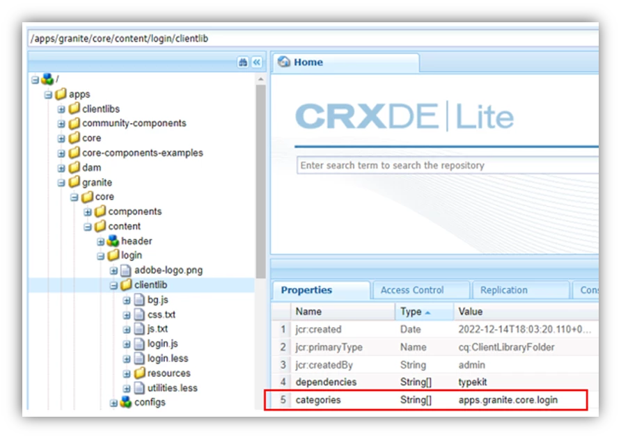
Task: Collapse the granite folder expander
Action: 61,183
